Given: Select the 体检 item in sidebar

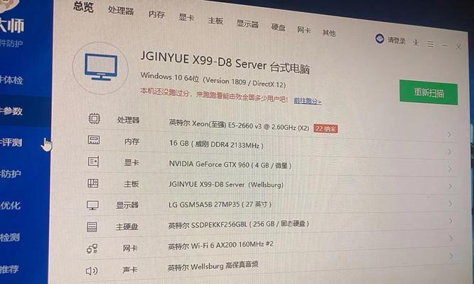Looking at the screenshot, I should (x=11, y=80).
